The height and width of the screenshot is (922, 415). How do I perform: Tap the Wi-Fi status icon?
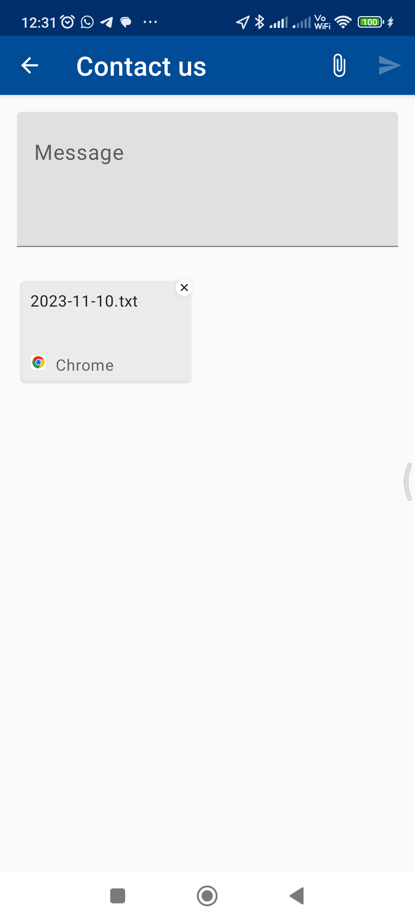pyautogui.click(x=343, y=22)
